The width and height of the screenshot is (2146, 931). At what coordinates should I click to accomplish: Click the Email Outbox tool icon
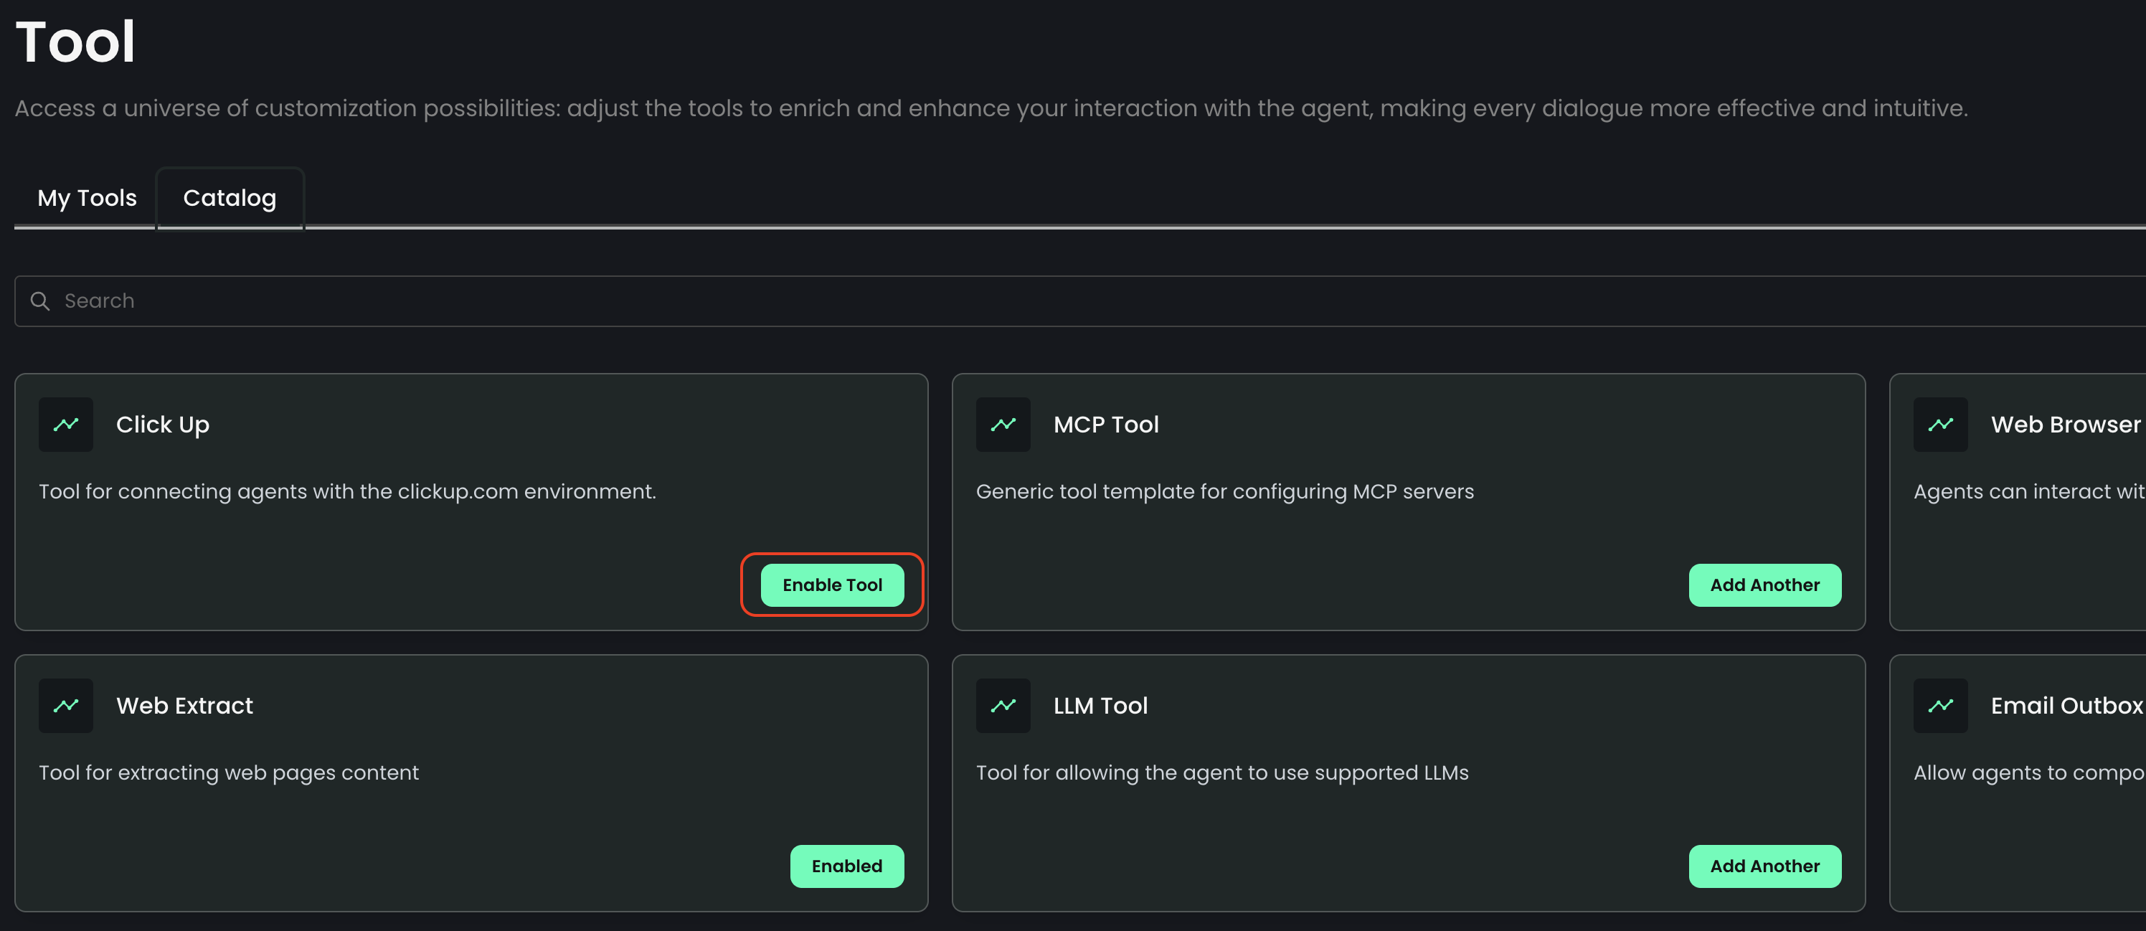pos(1940,705)
